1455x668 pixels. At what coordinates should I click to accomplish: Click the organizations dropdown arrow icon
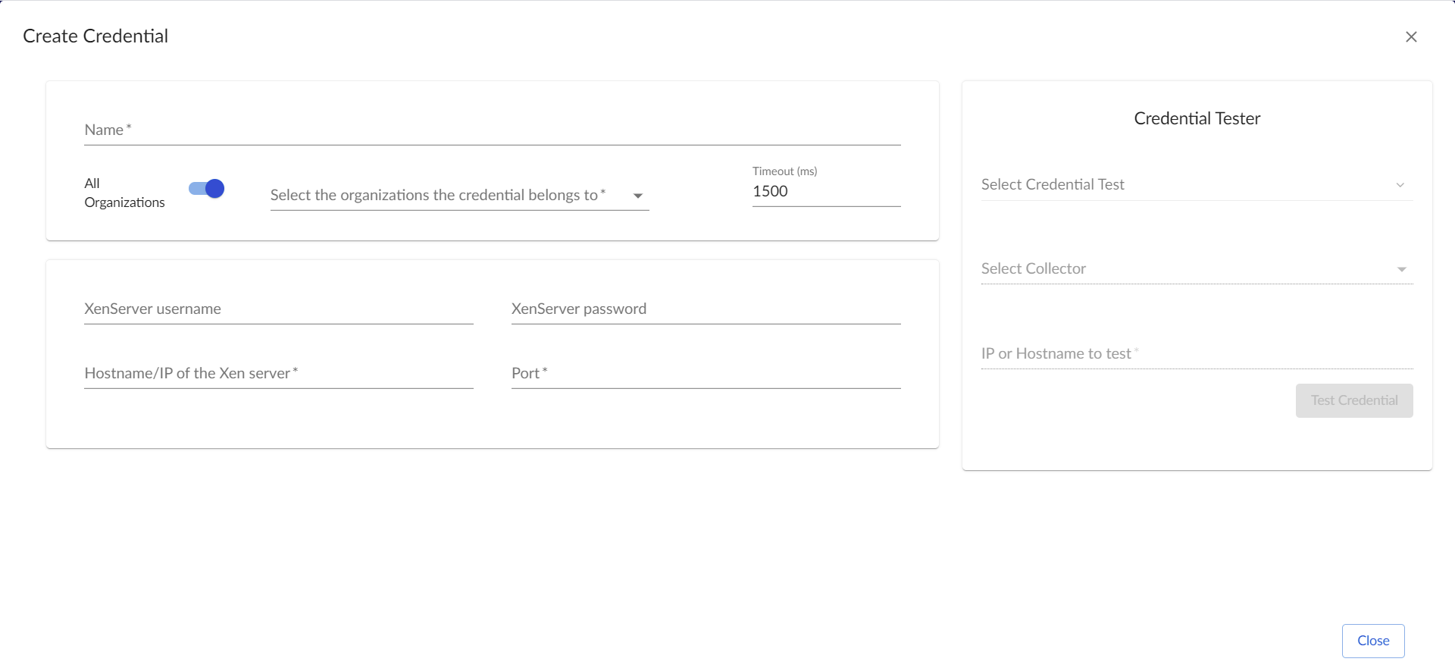click(638, 196)
